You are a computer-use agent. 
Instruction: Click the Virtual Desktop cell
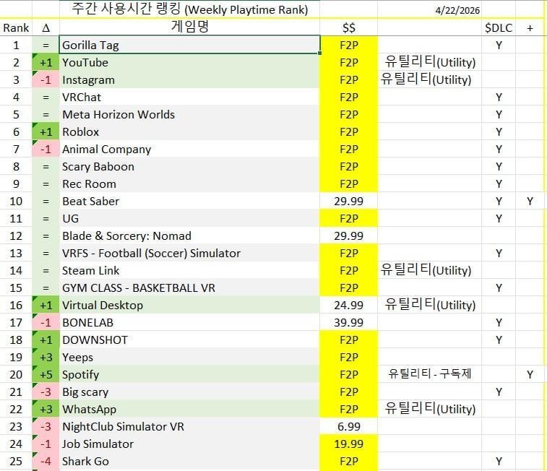pos(189,305)
